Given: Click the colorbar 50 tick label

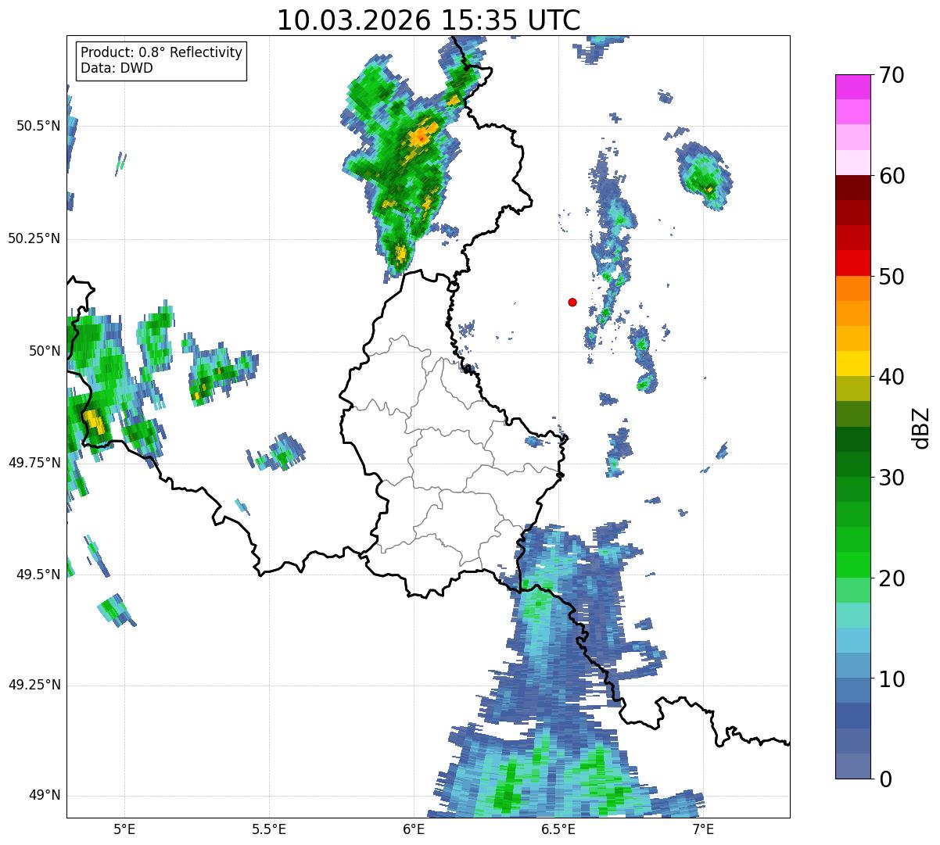Looking at the screenshot, I should coord(892,277).
